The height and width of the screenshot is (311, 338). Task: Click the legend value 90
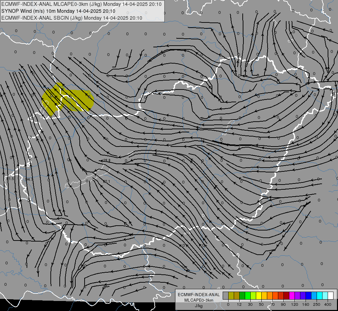click(x=283, y=304)
